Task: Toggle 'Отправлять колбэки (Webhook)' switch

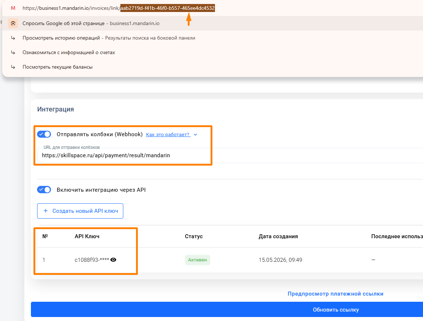Action: [x=44, y=134]
